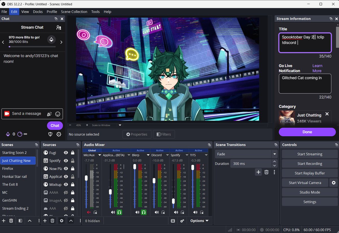Open the Tools menu
This screenshot has height=233, width=339.
(95, 12)
